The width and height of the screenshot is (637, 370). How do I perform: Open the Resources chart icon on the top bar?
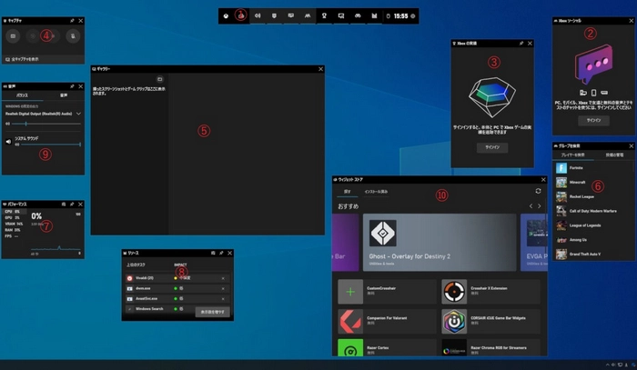(x=374, y=15)
